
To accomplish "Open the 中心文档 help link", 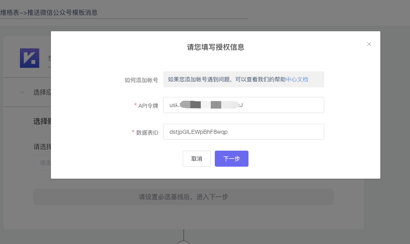I will click(x=297, y=79).
